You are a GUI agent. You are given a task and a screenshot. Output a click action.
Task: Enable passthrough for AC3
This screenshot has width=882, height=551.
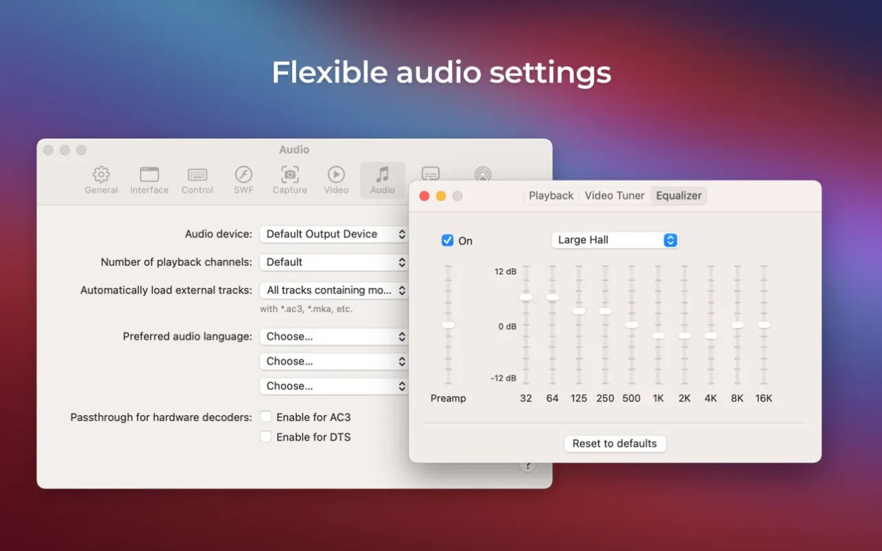click(x=265, y=417)
